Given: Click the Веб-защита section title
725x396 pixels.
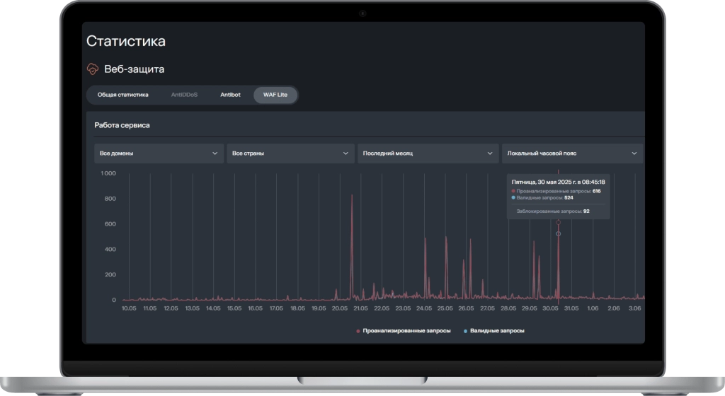Looking at the screenshot, I should pos(134,69).
